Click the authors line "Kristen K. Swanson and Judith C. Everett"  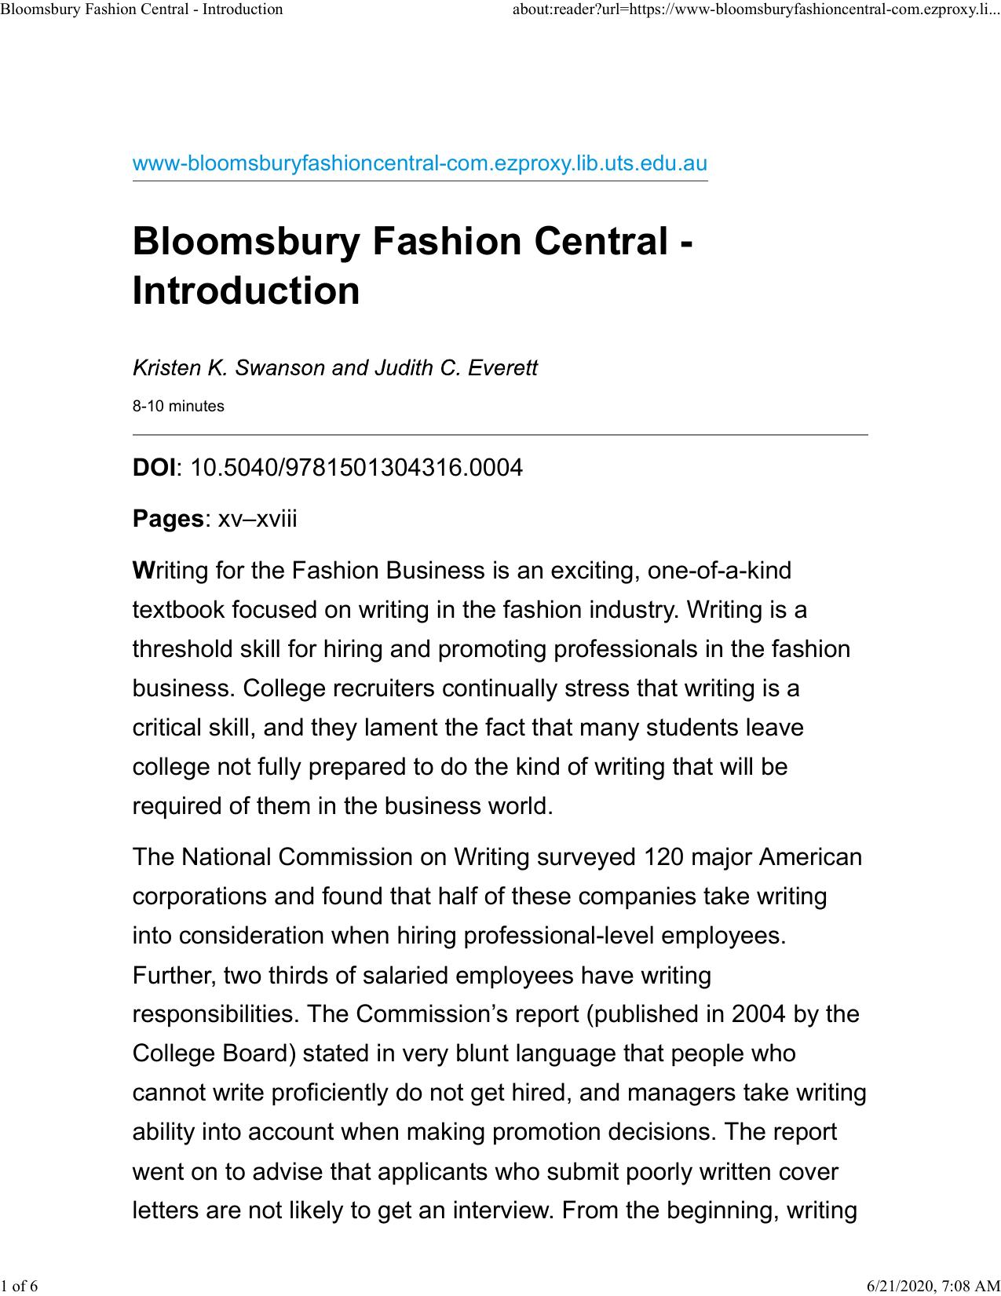coord(334,367)
